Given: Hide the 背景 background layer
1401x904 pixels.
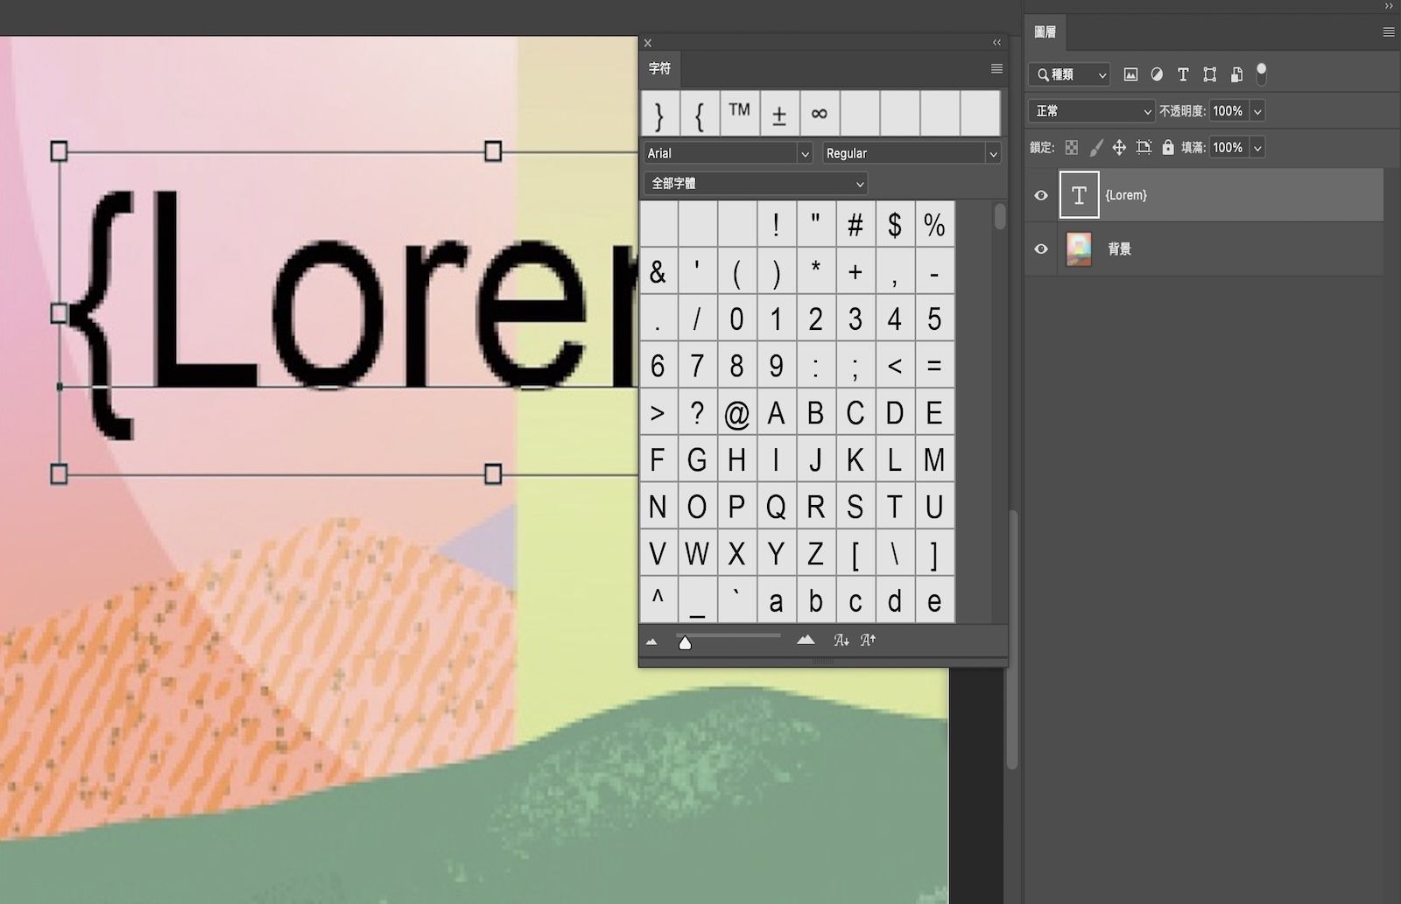Looking at the screenshot, I should click(1040, 249).
